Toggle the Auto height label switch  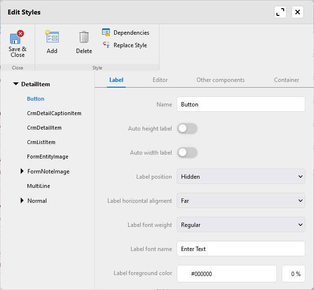pyautogui.click(x=187, y=129)
